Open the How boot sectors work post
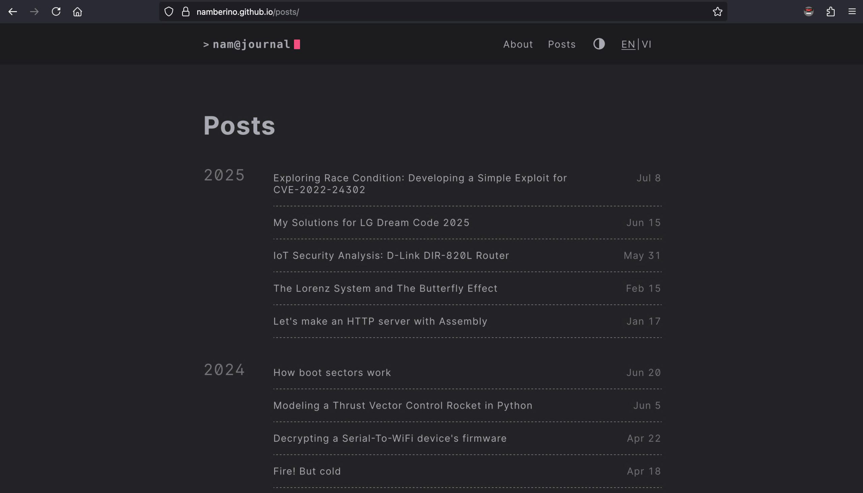The image size is (863, 493). coord(332,373)
